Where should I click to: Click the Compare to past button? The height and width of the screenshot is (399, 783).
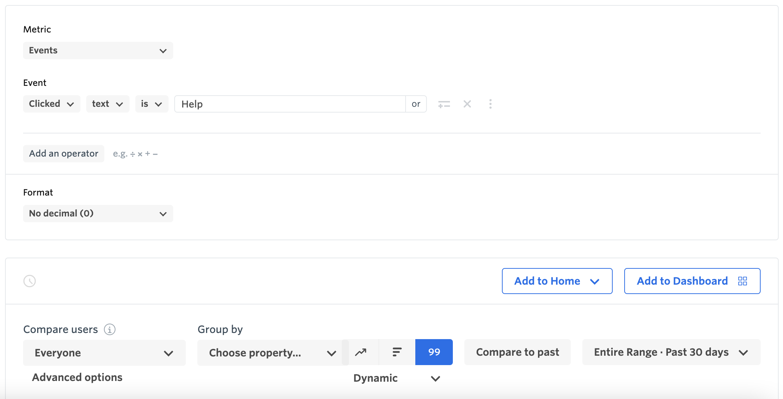[517, 352]
